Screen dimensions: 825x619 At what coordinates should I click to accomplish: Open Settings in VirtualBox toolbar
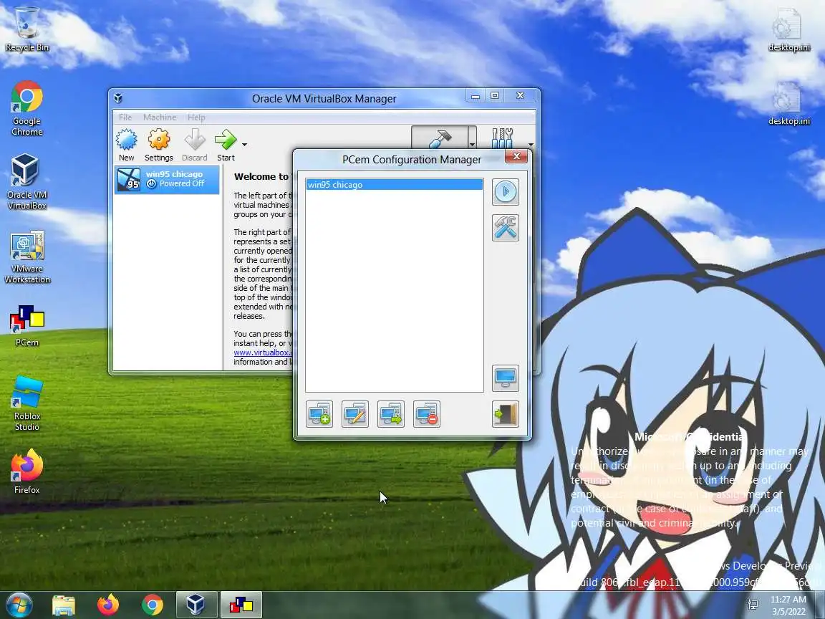tap(159, 145)
